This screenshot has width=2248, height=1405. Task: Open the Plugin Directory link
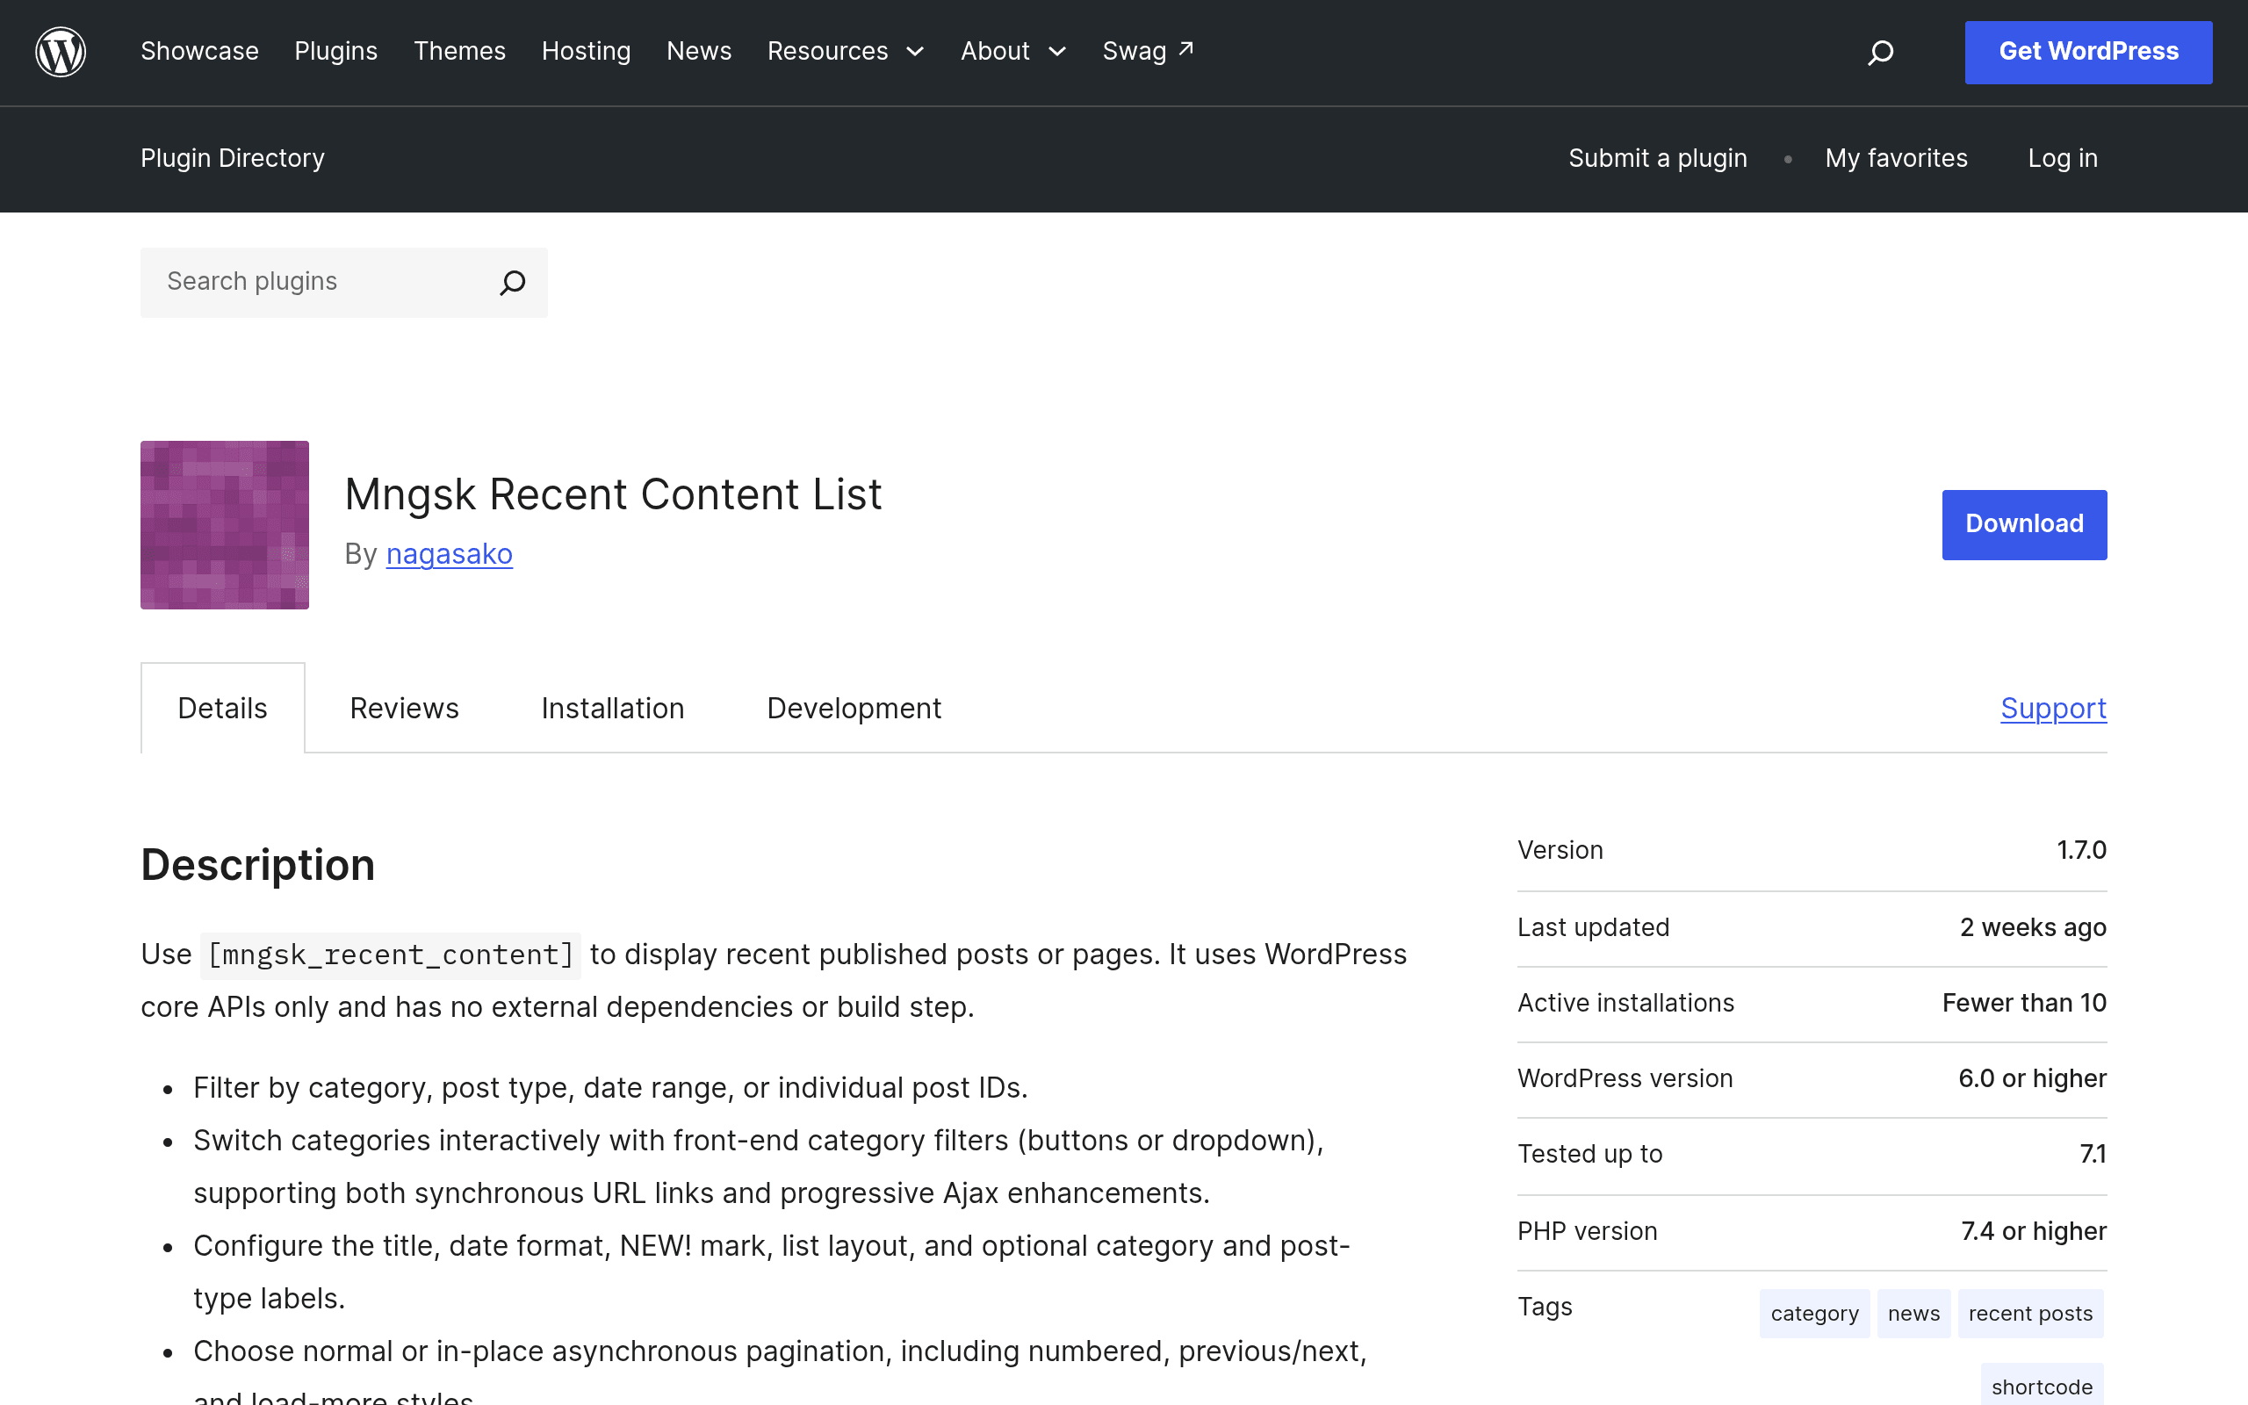pyautogui.click(x=232, y=158)
